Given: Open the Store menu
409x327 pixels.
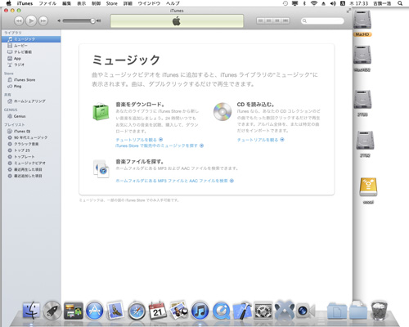Looking at the screenshot, I should (x=112, y=3).
